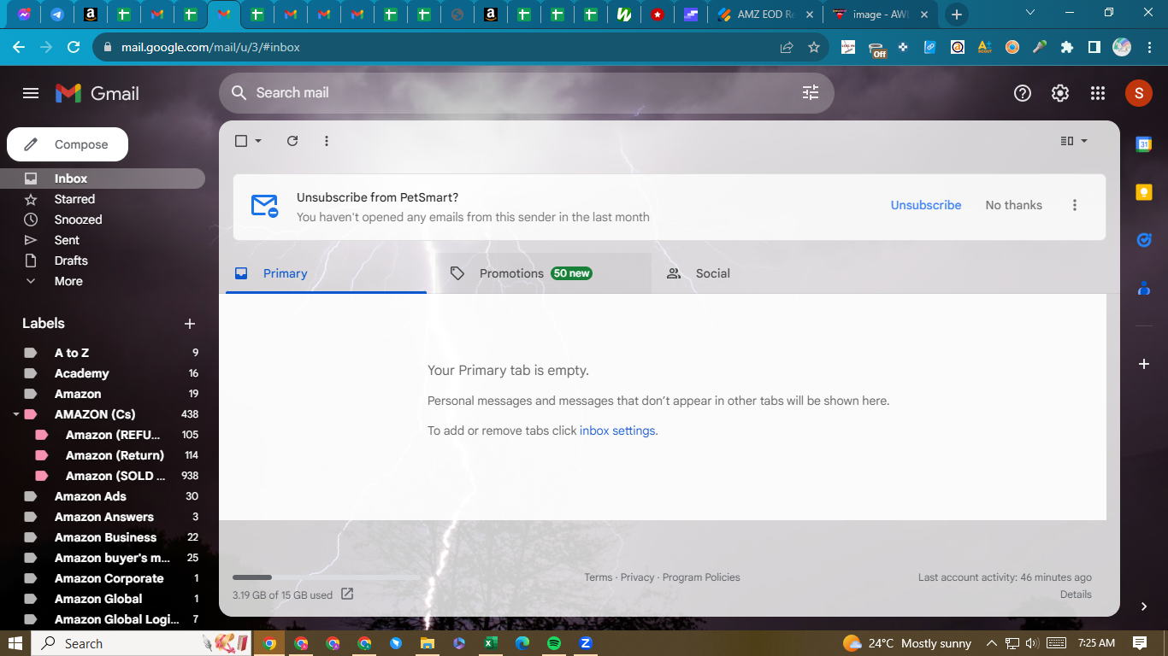
Task: Bookmark this page star icon
Action: (x=814, y=48)
